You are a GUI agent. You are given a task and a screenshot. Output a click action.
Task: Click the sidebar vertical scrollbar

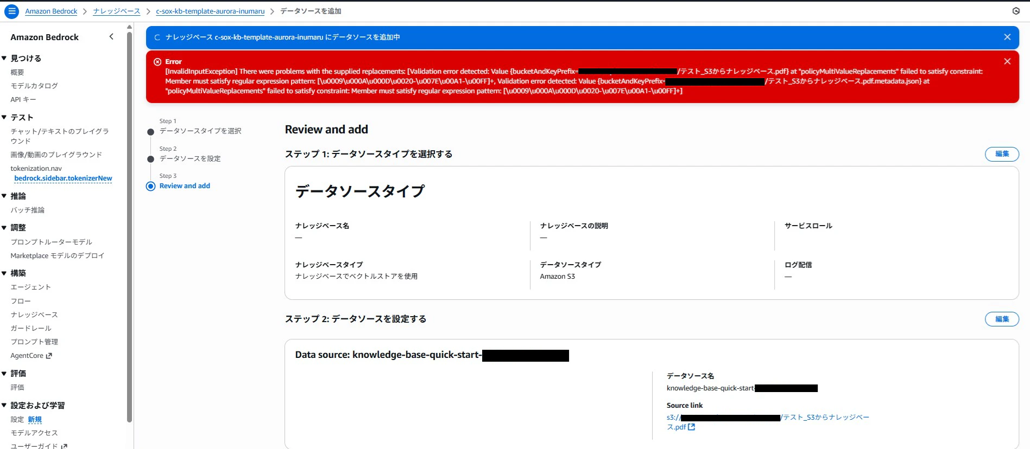(129, 227)
